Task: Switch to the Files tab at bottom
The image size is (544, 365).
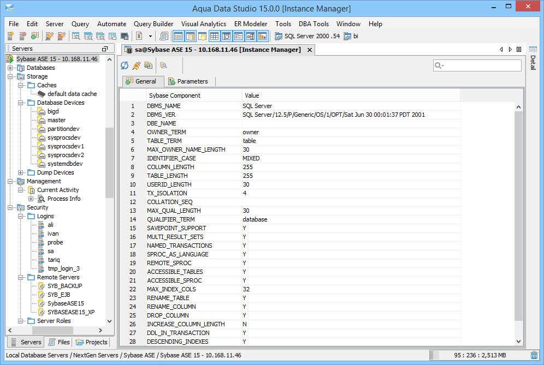Action: coord(59,342)
